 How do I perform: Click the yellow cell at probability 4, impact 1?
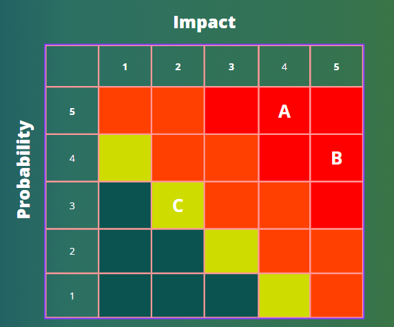125,158
